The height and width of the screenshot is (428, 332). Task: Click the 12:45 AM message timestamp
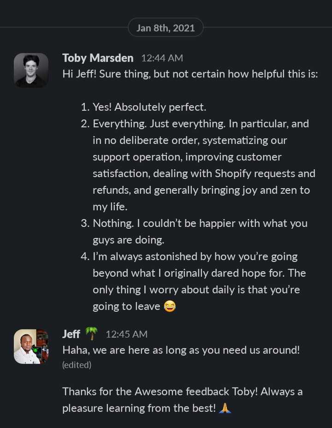127,334
